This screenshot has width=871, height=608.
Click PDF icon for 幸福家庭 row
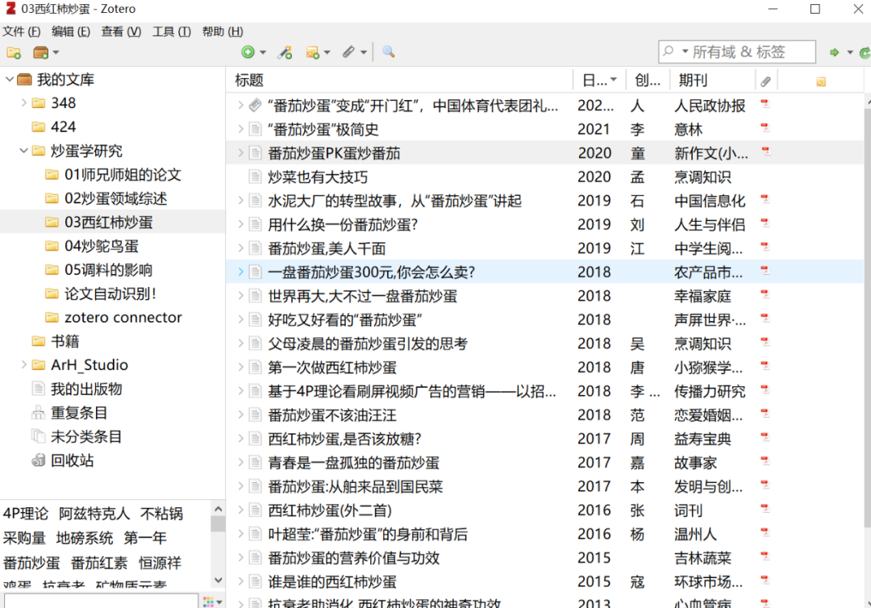tap(765, 294)
